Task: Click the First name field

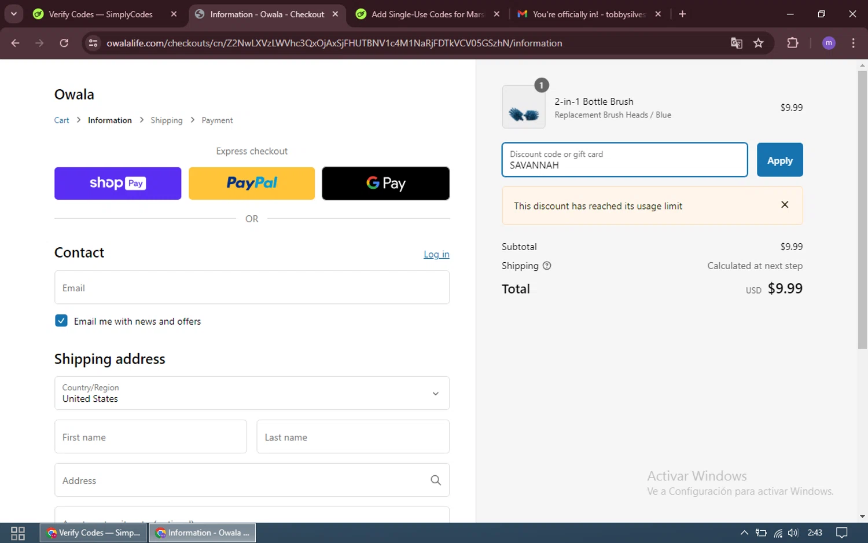Action: coord(150,437)
